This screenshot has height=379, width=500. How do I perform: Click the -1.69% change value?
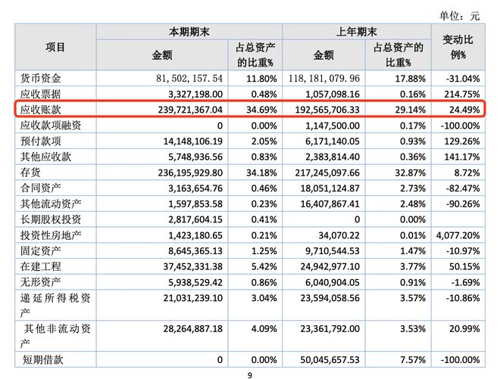pos(465,282)
